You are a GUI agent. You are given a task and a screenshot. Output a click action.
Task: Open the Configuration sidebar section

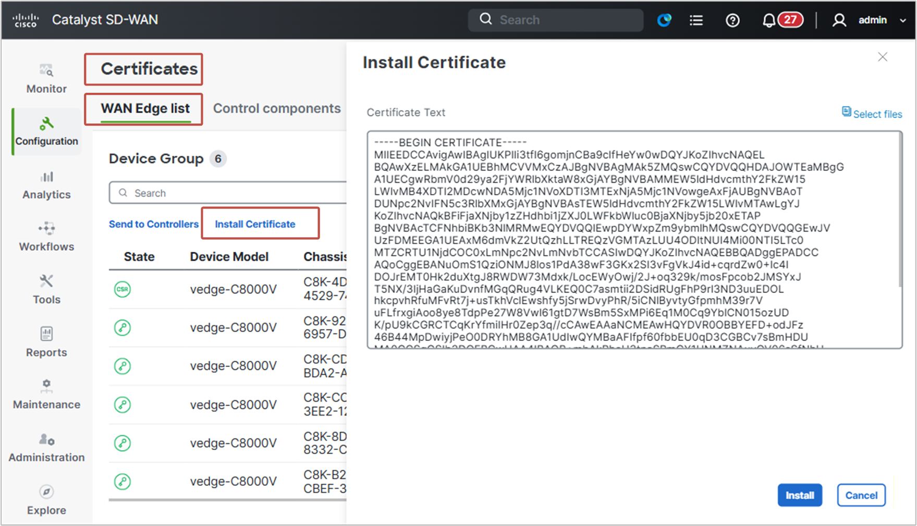point(46,131)
